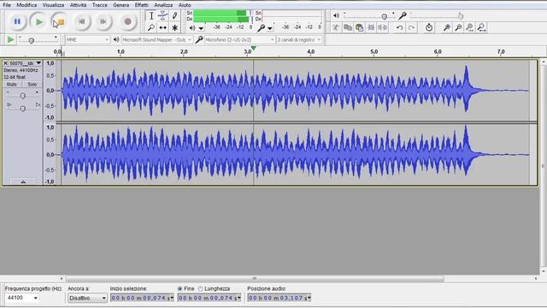Solo the audio track
The height and width of the screenshot is (308, 547).
coord(32,85)
